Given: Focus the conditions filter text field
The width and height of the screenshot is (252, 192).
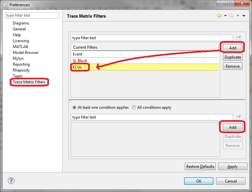Looking at the screenshot, I should point(152,117).
